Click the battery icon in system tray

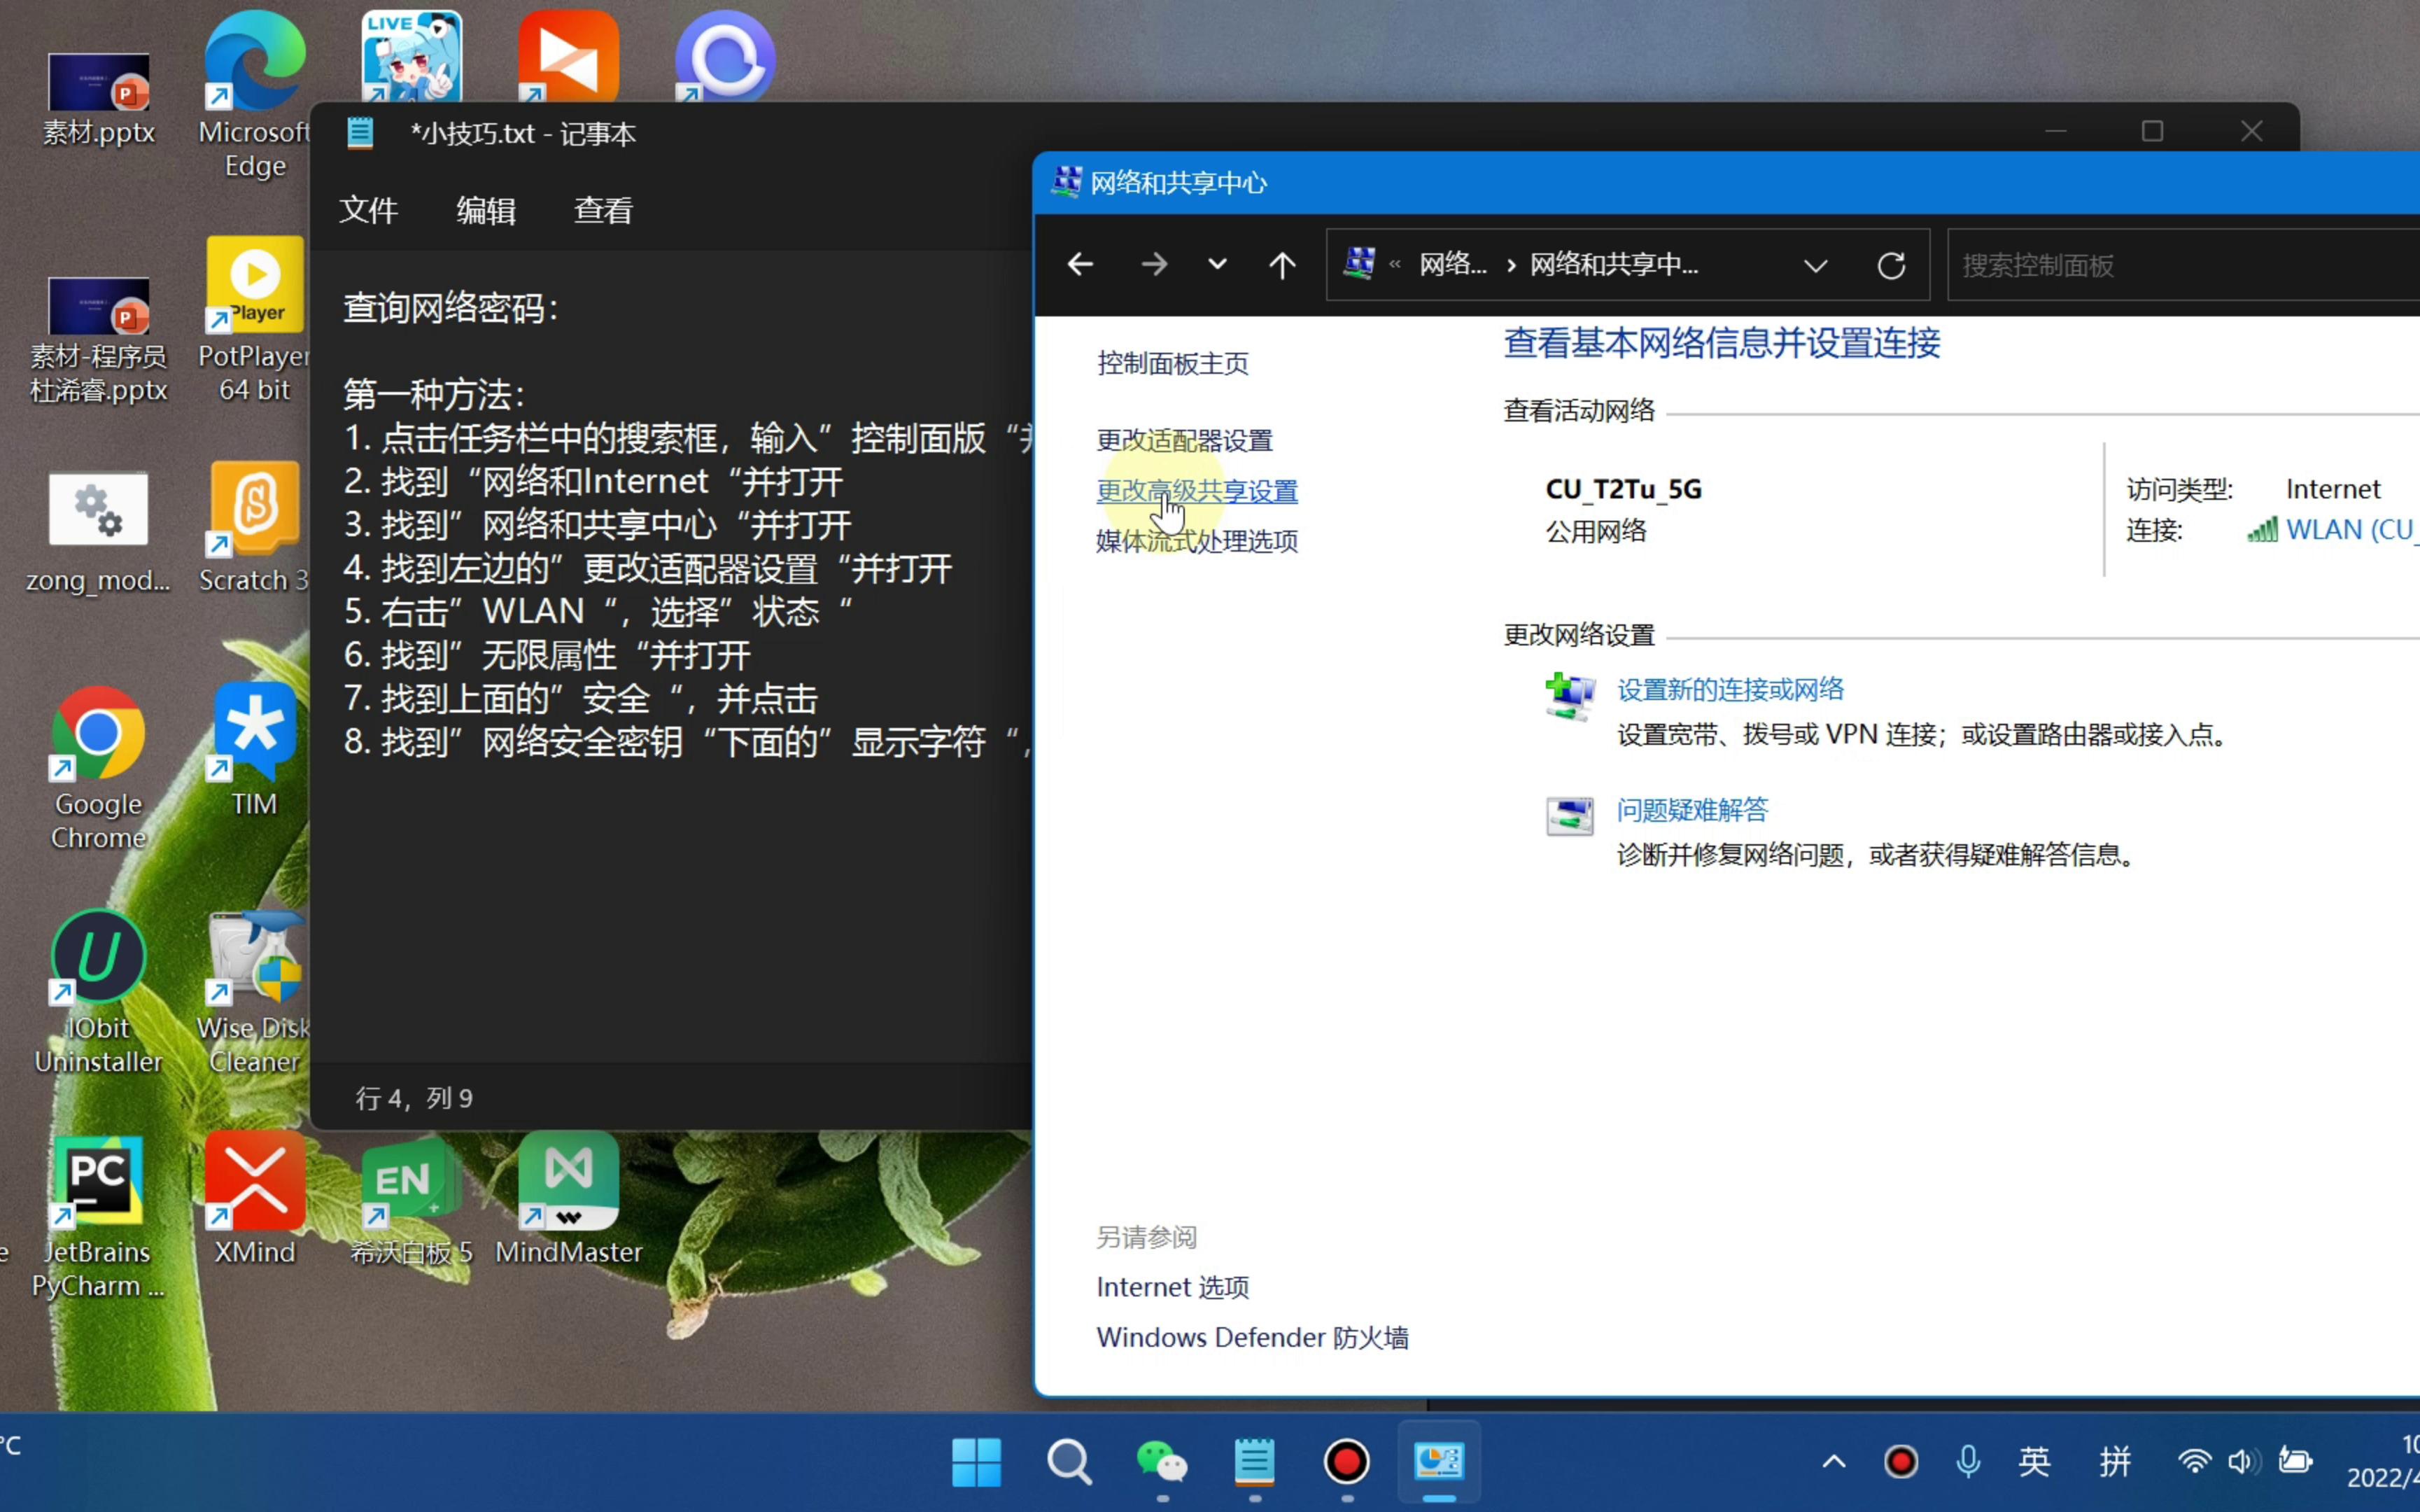point(2295,1462)
